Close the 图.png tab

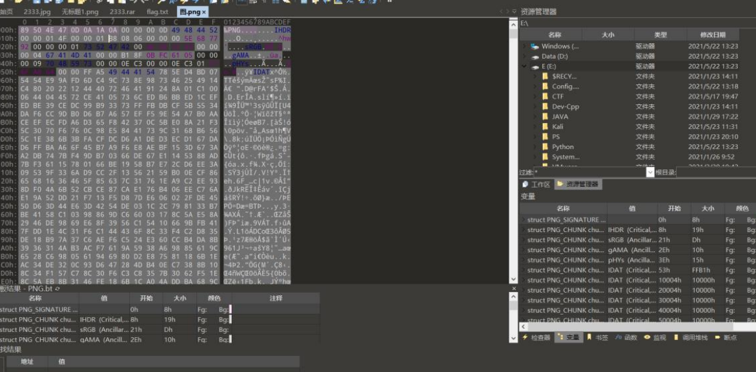(204, 12)
